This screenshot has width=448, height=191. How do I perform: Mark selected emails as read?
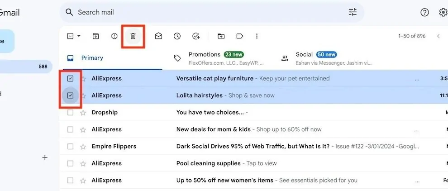click(158, 36)
